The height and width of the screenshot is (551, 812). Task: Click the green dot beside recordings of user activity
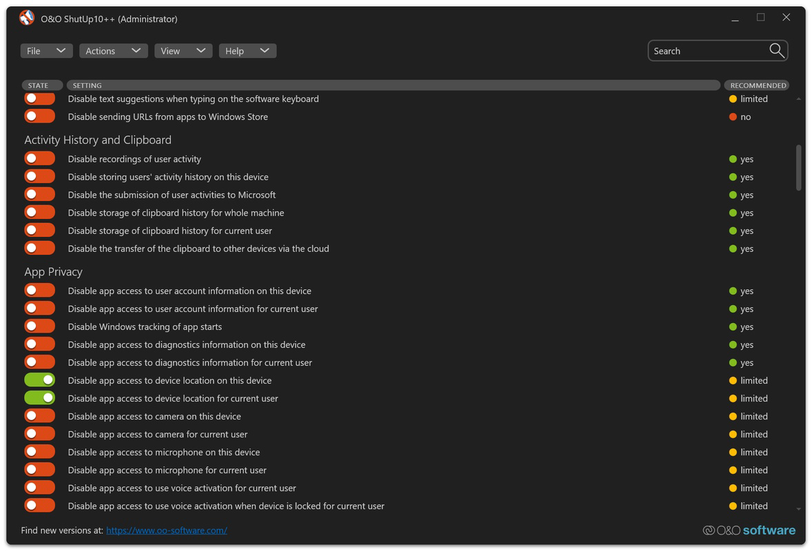pyautogui.click(x=733, y=159)
